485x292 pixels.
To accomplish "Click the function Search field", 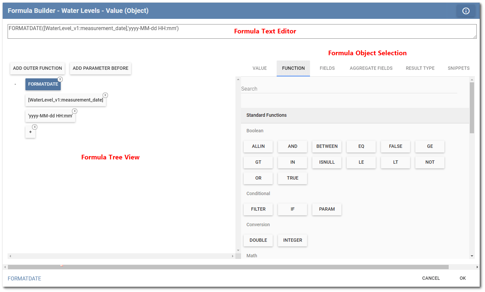I will [x=349, y=89].
